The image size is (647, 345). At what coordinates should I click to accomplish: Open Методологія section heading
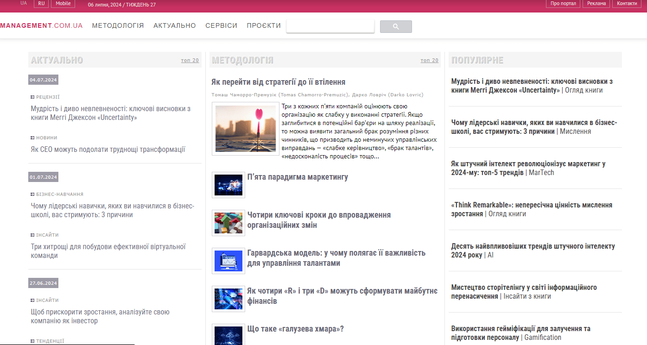tap(242, 60)
